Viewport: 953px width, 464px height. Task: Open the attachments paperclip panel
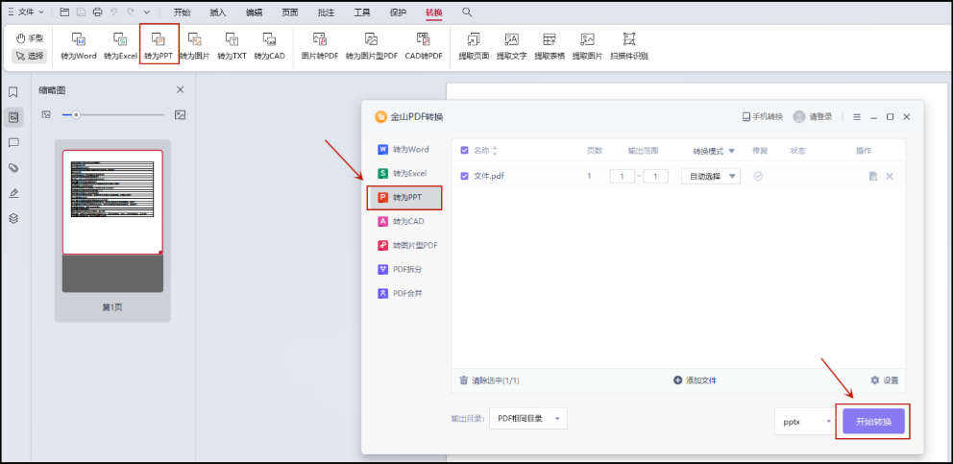coord(12,168)
